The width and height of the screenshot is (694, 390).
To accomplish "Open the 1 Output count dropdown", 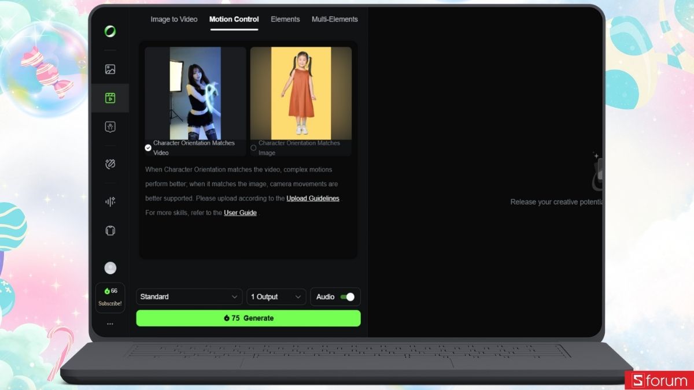I will 276,297.
